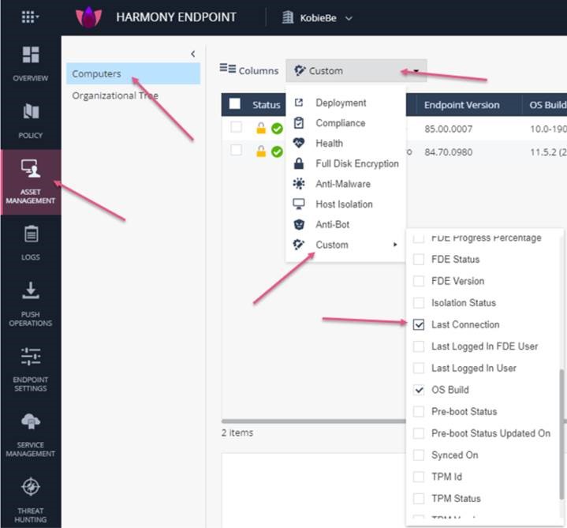567x528 pixels.
Task: Toggle the select-all header checkbox
Action: tap(235, 104)
